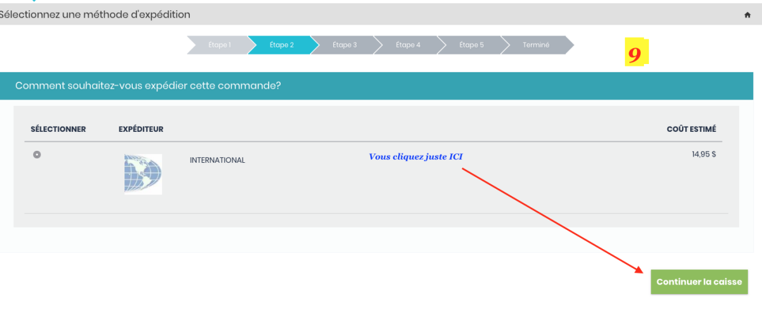The width and height of the screenshot is (762, 313).
Task: Click the SÉLECTIONNER column header
Action: point(58,129)
